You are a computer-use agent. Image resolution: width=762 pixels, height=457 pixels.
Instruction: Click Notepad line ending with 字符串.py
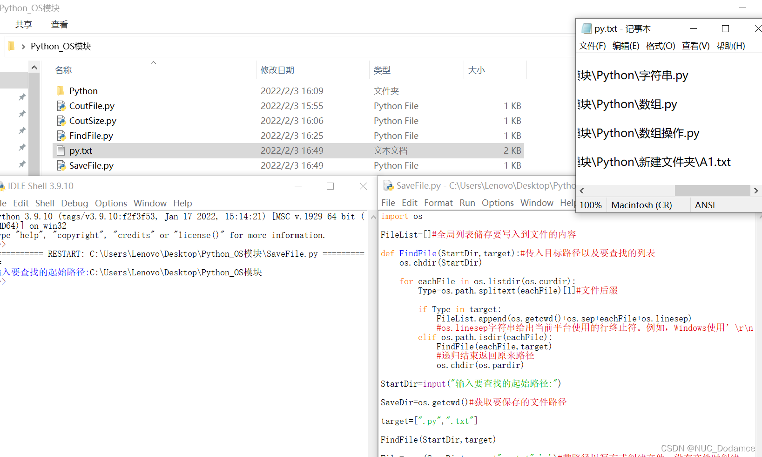[633, 75]
